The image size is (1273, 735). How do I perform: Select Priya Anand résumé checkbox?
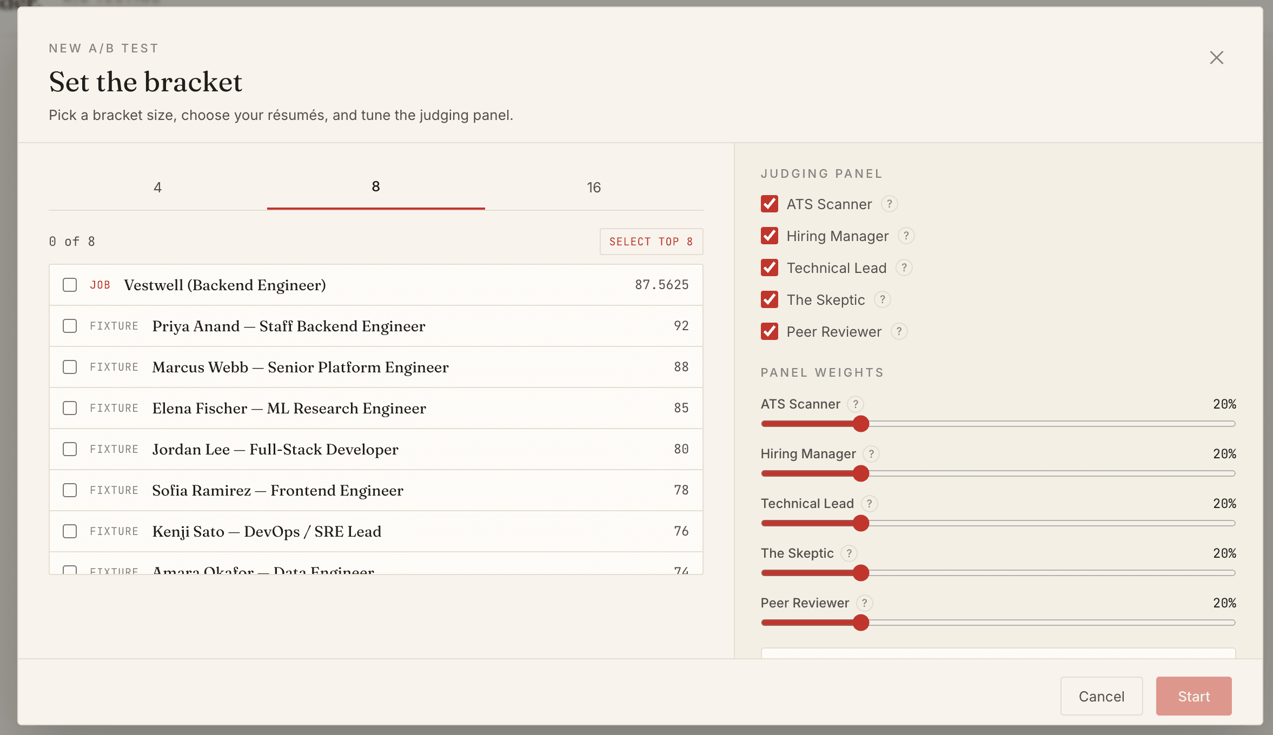point(70,326)
